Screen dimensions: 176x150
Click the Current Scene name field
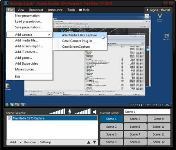tap(147, 112)
